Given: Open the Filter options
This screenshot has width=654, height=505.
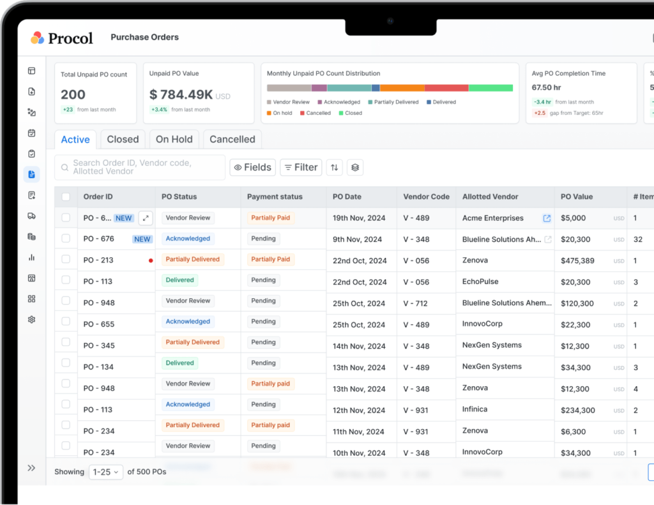Looking at the screenshot, I should 301,167.
